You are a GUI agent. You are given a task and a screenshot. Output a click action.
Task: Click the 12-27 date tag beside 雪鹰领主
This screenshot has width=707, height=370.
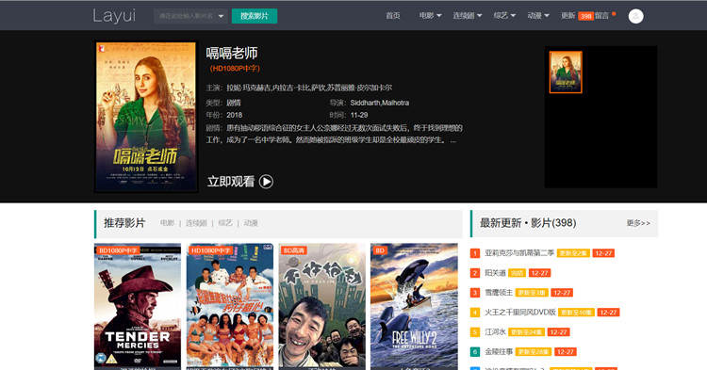coord(562,293)
